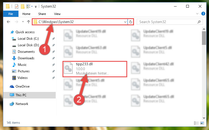The height and width of the screenshot is (130, 209).
Task: Open the recent locations dropdown arrow
Action: (23, 21)
